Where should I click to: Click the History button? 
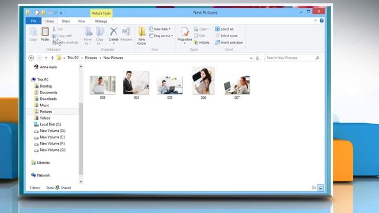[x=202, y=43]
